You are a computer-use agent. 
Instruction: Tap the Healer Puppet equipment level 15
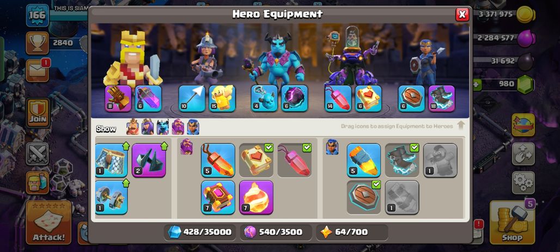pos(222,99)
